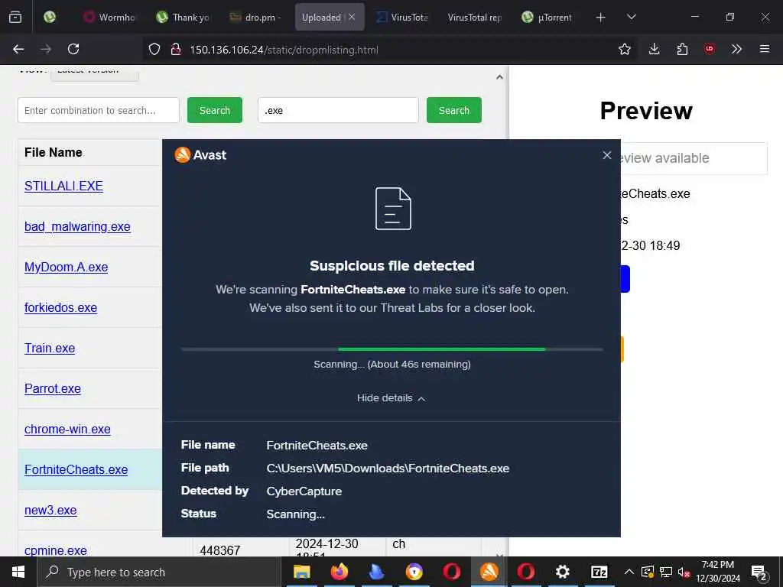Show more toolbar tools chevron
Image resolution: width=783 pixels, height=587 pixels.
click(736, 49)
